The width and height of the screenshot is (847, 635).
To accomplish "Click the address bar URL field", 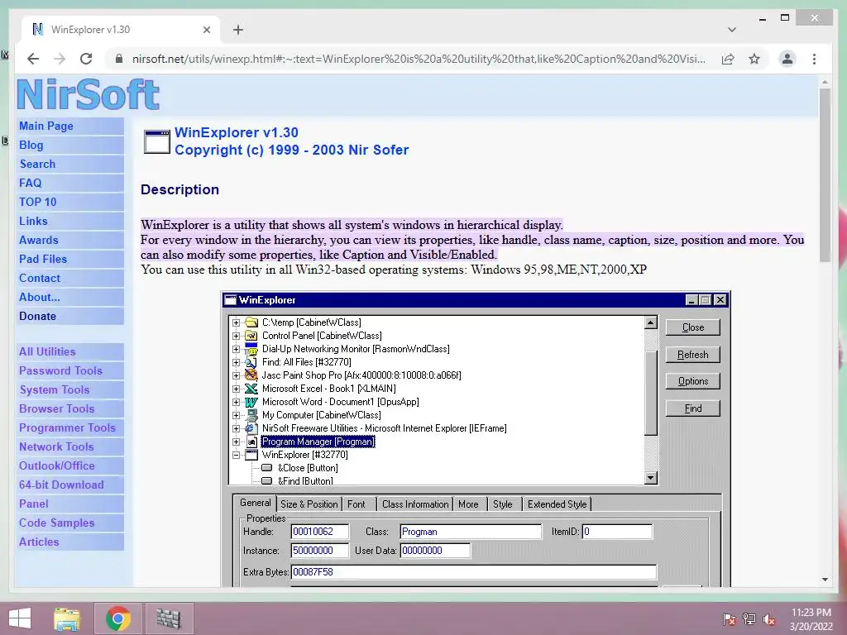I will point(419,59).
